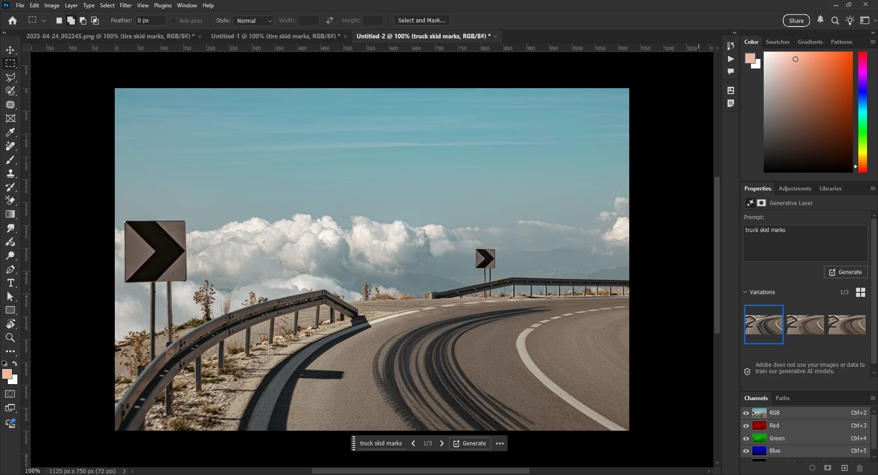Click the Gradient tool
The height and width of the screenshot is (475, 878).
tap(10, 214)
